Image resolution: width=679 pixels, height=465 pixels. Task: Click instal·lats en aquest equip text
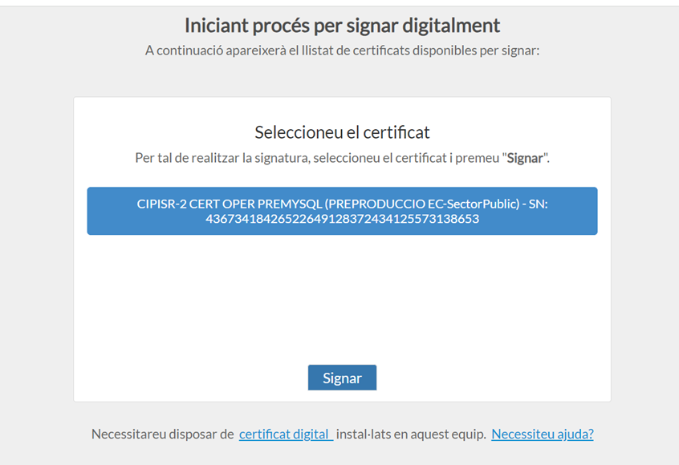pyautogui.click(x=411, y=434)
